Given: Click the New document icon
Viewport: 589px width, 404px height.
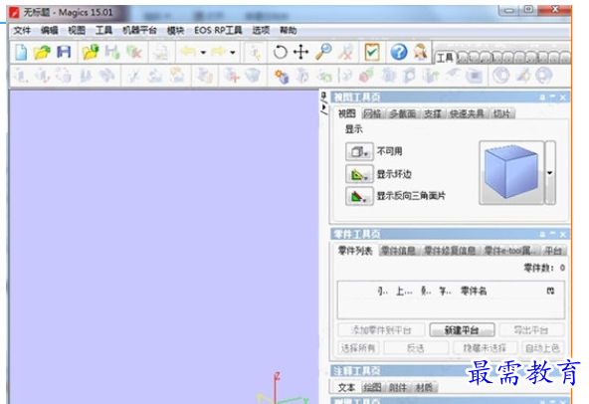Looking at the screenshot, I should [x=21, y=52].
